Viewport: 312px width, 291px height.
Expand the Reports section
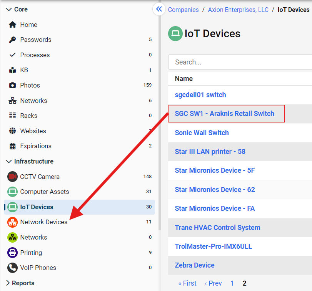[9, 283]
